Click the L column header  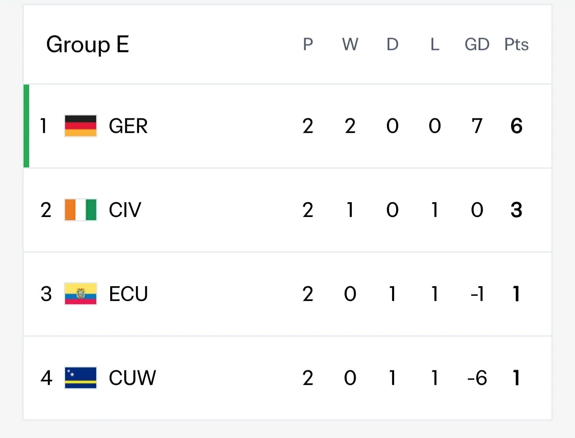point(435,44)
